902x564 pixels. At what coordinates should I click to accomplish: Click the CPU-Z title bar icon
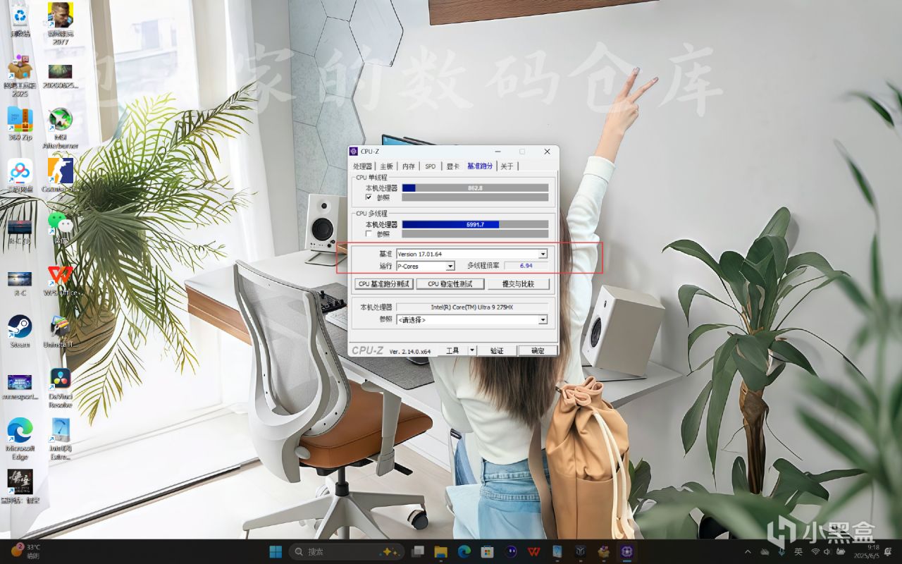click(354, 152)
